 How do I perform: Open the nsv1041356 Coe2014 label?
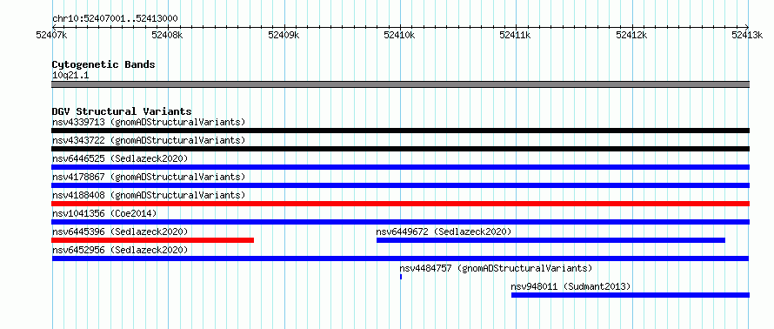coord(104,213)
